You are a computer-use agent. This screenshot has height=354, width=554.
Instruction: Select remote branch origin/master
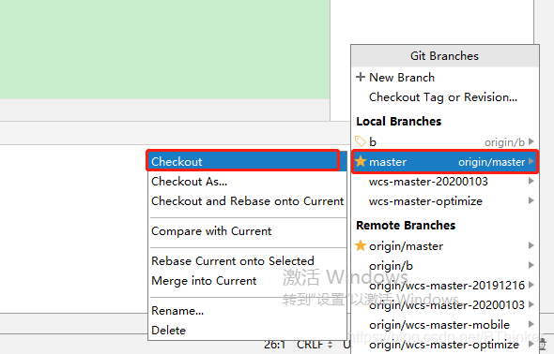[x=445, y=246]
